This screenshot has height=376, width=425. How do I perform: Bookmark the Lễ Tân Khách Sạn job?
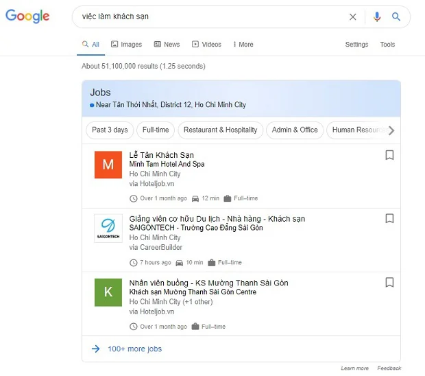pyautogui.click(x=389, y=155)
